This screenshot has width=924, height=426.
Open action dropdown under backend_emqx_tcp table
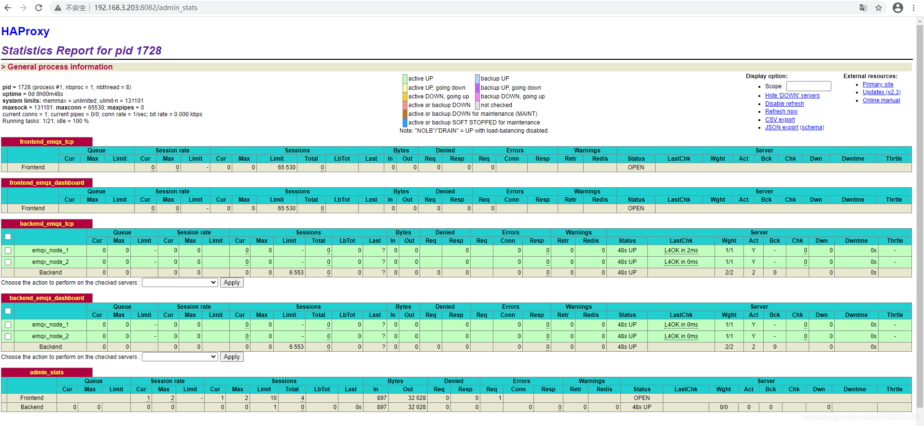pyautogui.click(x=180, y=283)
